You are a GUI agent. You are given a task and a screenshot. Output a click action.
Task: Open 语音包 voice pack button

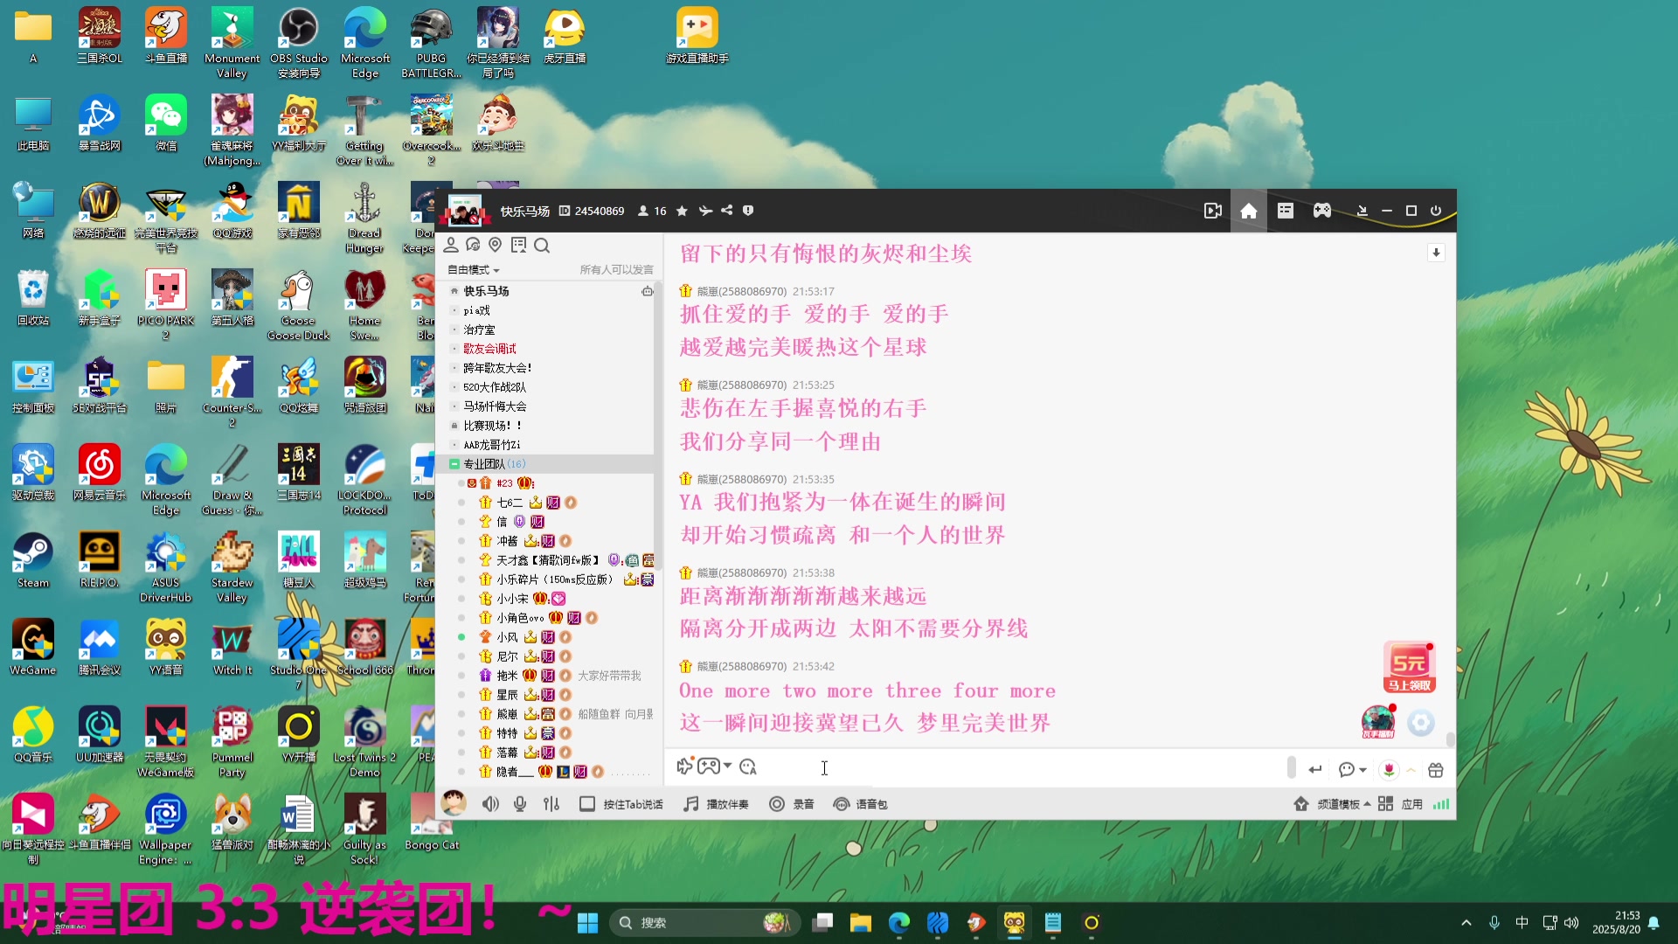861,804
